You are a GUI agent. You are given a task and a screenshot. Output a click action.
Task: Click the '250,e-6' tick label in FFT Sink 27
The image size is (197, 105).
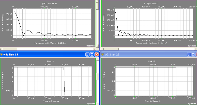click(x=111, y=10)
